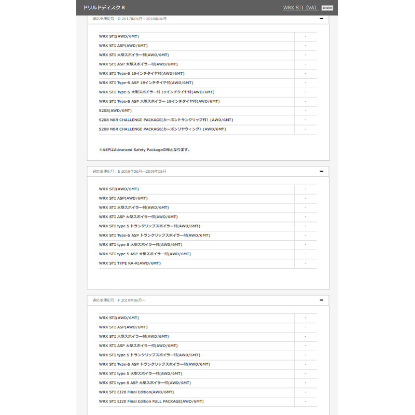
Task: Click the ドリルドディスク R page title
Action: coord(104,8)
